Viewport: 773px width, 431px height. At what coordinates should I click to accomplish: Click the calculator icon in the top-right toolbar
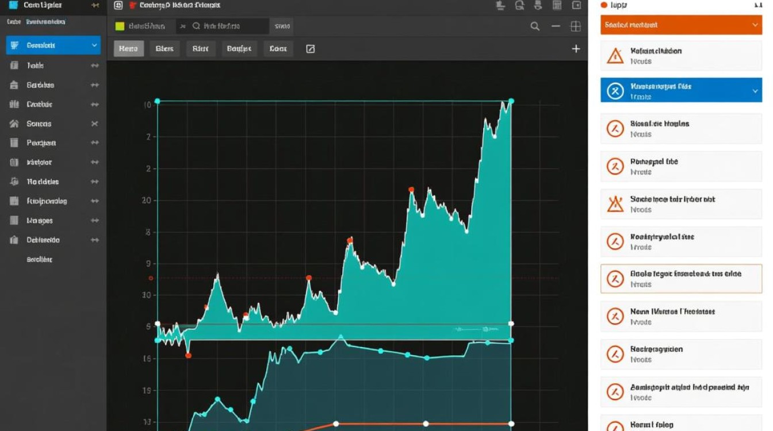557,6
